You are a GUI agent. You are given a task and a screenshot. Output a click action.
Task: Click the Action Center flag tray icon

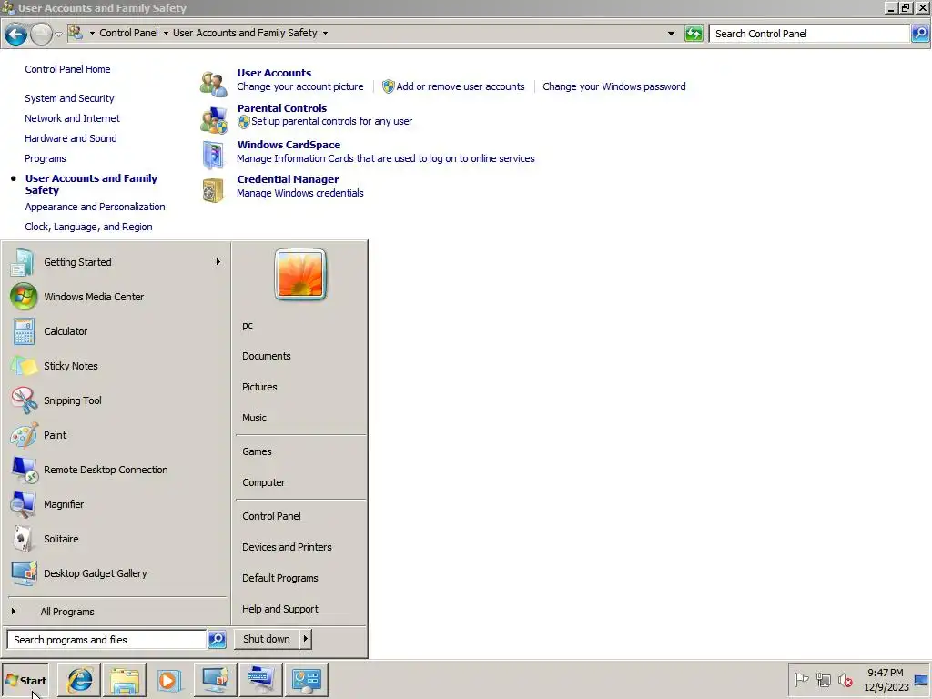click(x=801, y=679)
